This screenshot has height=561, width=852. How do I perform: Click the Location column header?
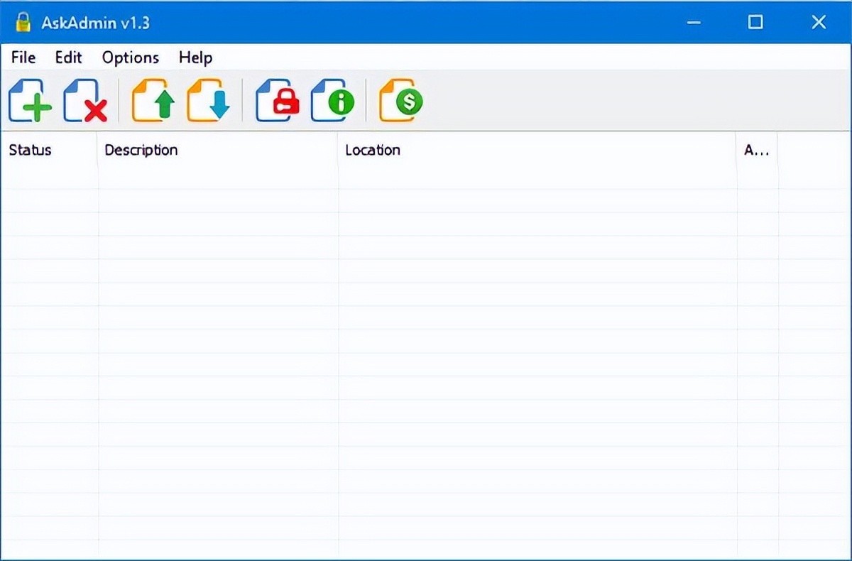(373, 150)
